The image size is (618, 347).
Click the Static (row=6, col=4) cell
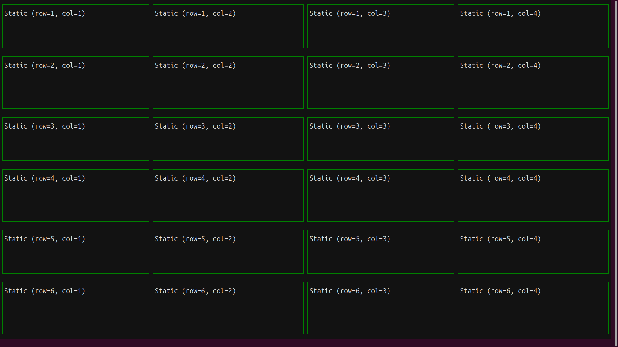[533, 308]
